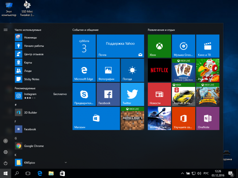Open the Action Center notifications icon

[231, 174]
